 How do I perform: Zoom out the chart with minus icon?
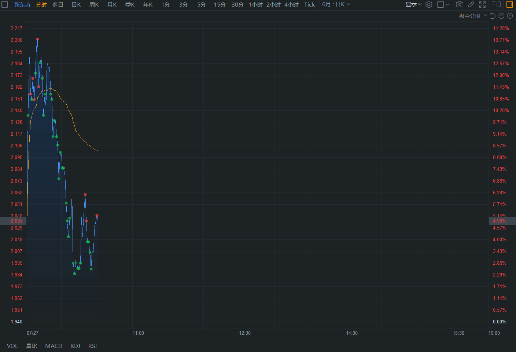501,16
